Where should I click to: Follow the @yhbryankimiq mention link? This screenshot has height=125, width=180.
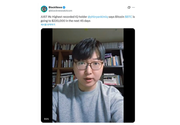pyautogui.click(x=98, y=17)
